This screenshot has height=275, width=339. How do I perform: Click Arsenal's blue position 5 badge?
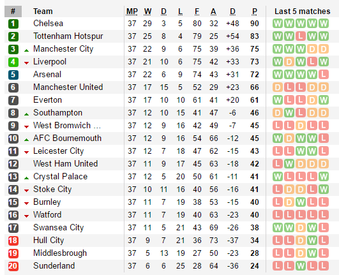(x=13, y=75)
